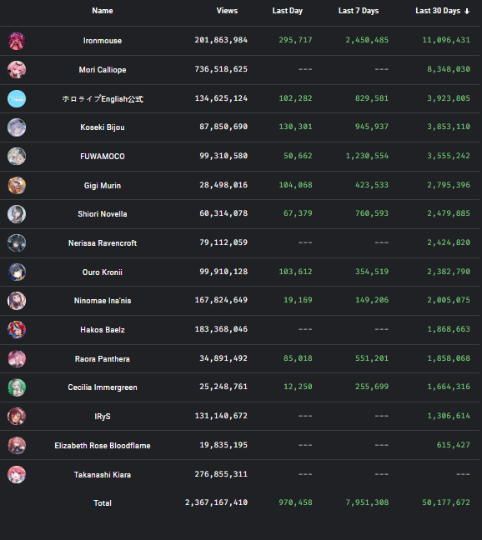Image resolution: width=482 pixels, height=540 pixels.
Task: Open the Shiori Novella channel link
Action: point(103,214)
